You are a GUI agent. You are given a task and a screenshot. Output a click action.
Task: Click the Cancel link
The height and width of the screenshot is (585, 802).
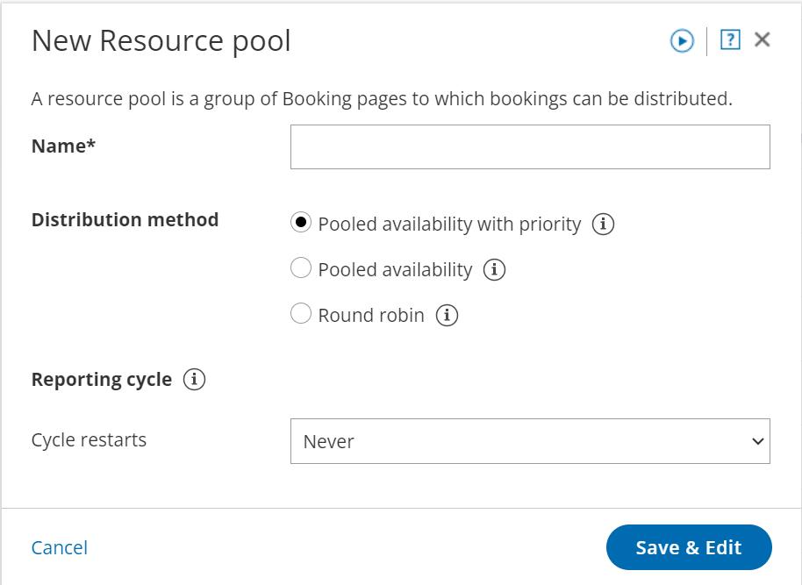coord(59,547)
